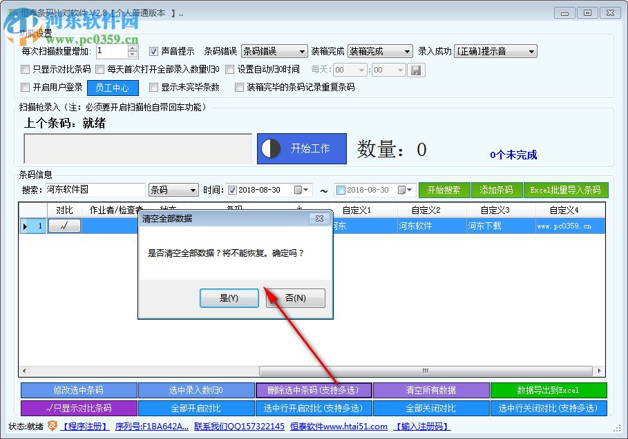Check the 开启用户登录 option

pos(23,88)
